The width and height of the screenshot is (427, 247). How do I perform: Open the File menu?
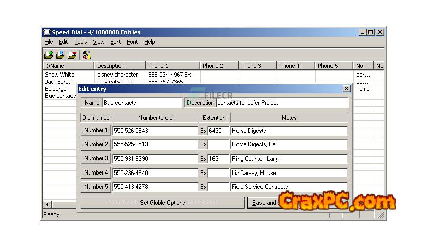coord(49,42)
